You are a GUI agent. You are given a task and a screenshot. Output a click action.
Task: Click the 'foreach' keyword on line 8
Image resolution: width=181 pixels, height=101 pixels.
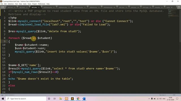(x=14, y=38)
